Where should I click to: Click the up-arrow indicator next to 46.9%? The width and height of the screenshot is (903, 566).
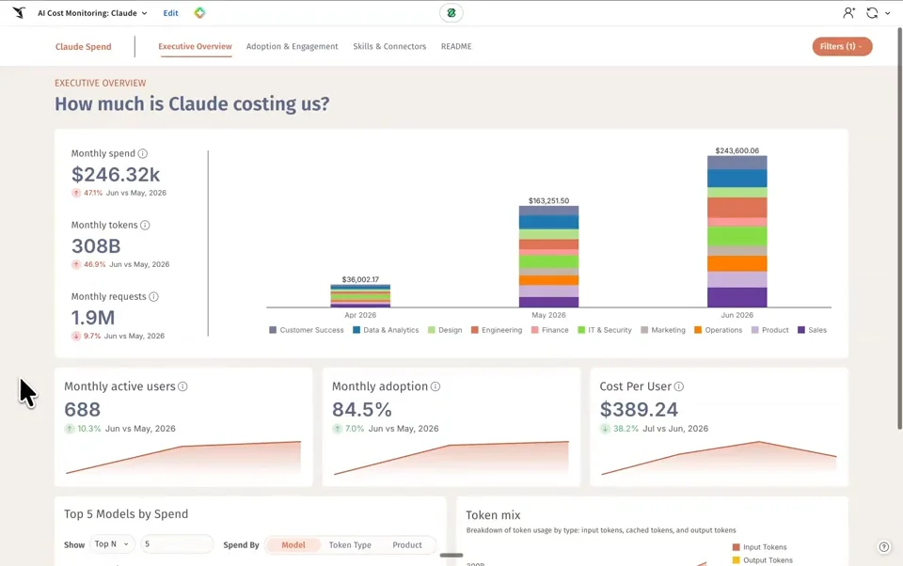(x=76, y=264)
